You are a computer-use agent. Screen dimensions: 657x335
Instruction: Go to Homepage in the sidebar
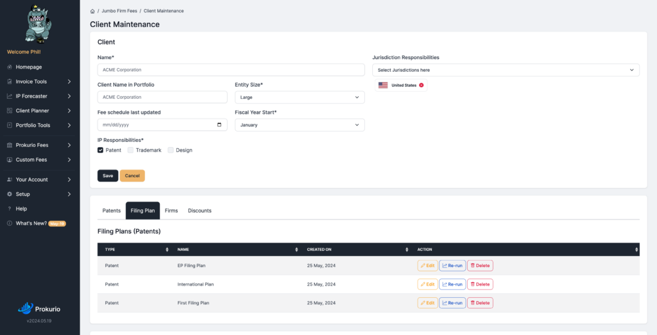(29, 67)
